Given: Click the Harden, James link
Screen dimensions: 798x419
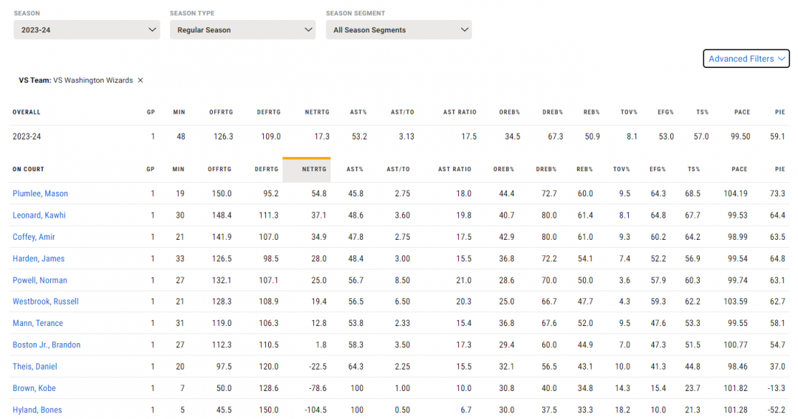Looking at the screenshot, I should (x=38, y=258).
